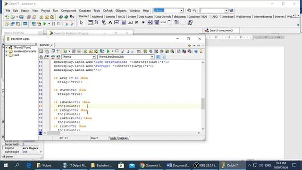Select the ListBox component in palette
This screenshot has height=170, width=302.
(150, 23)
